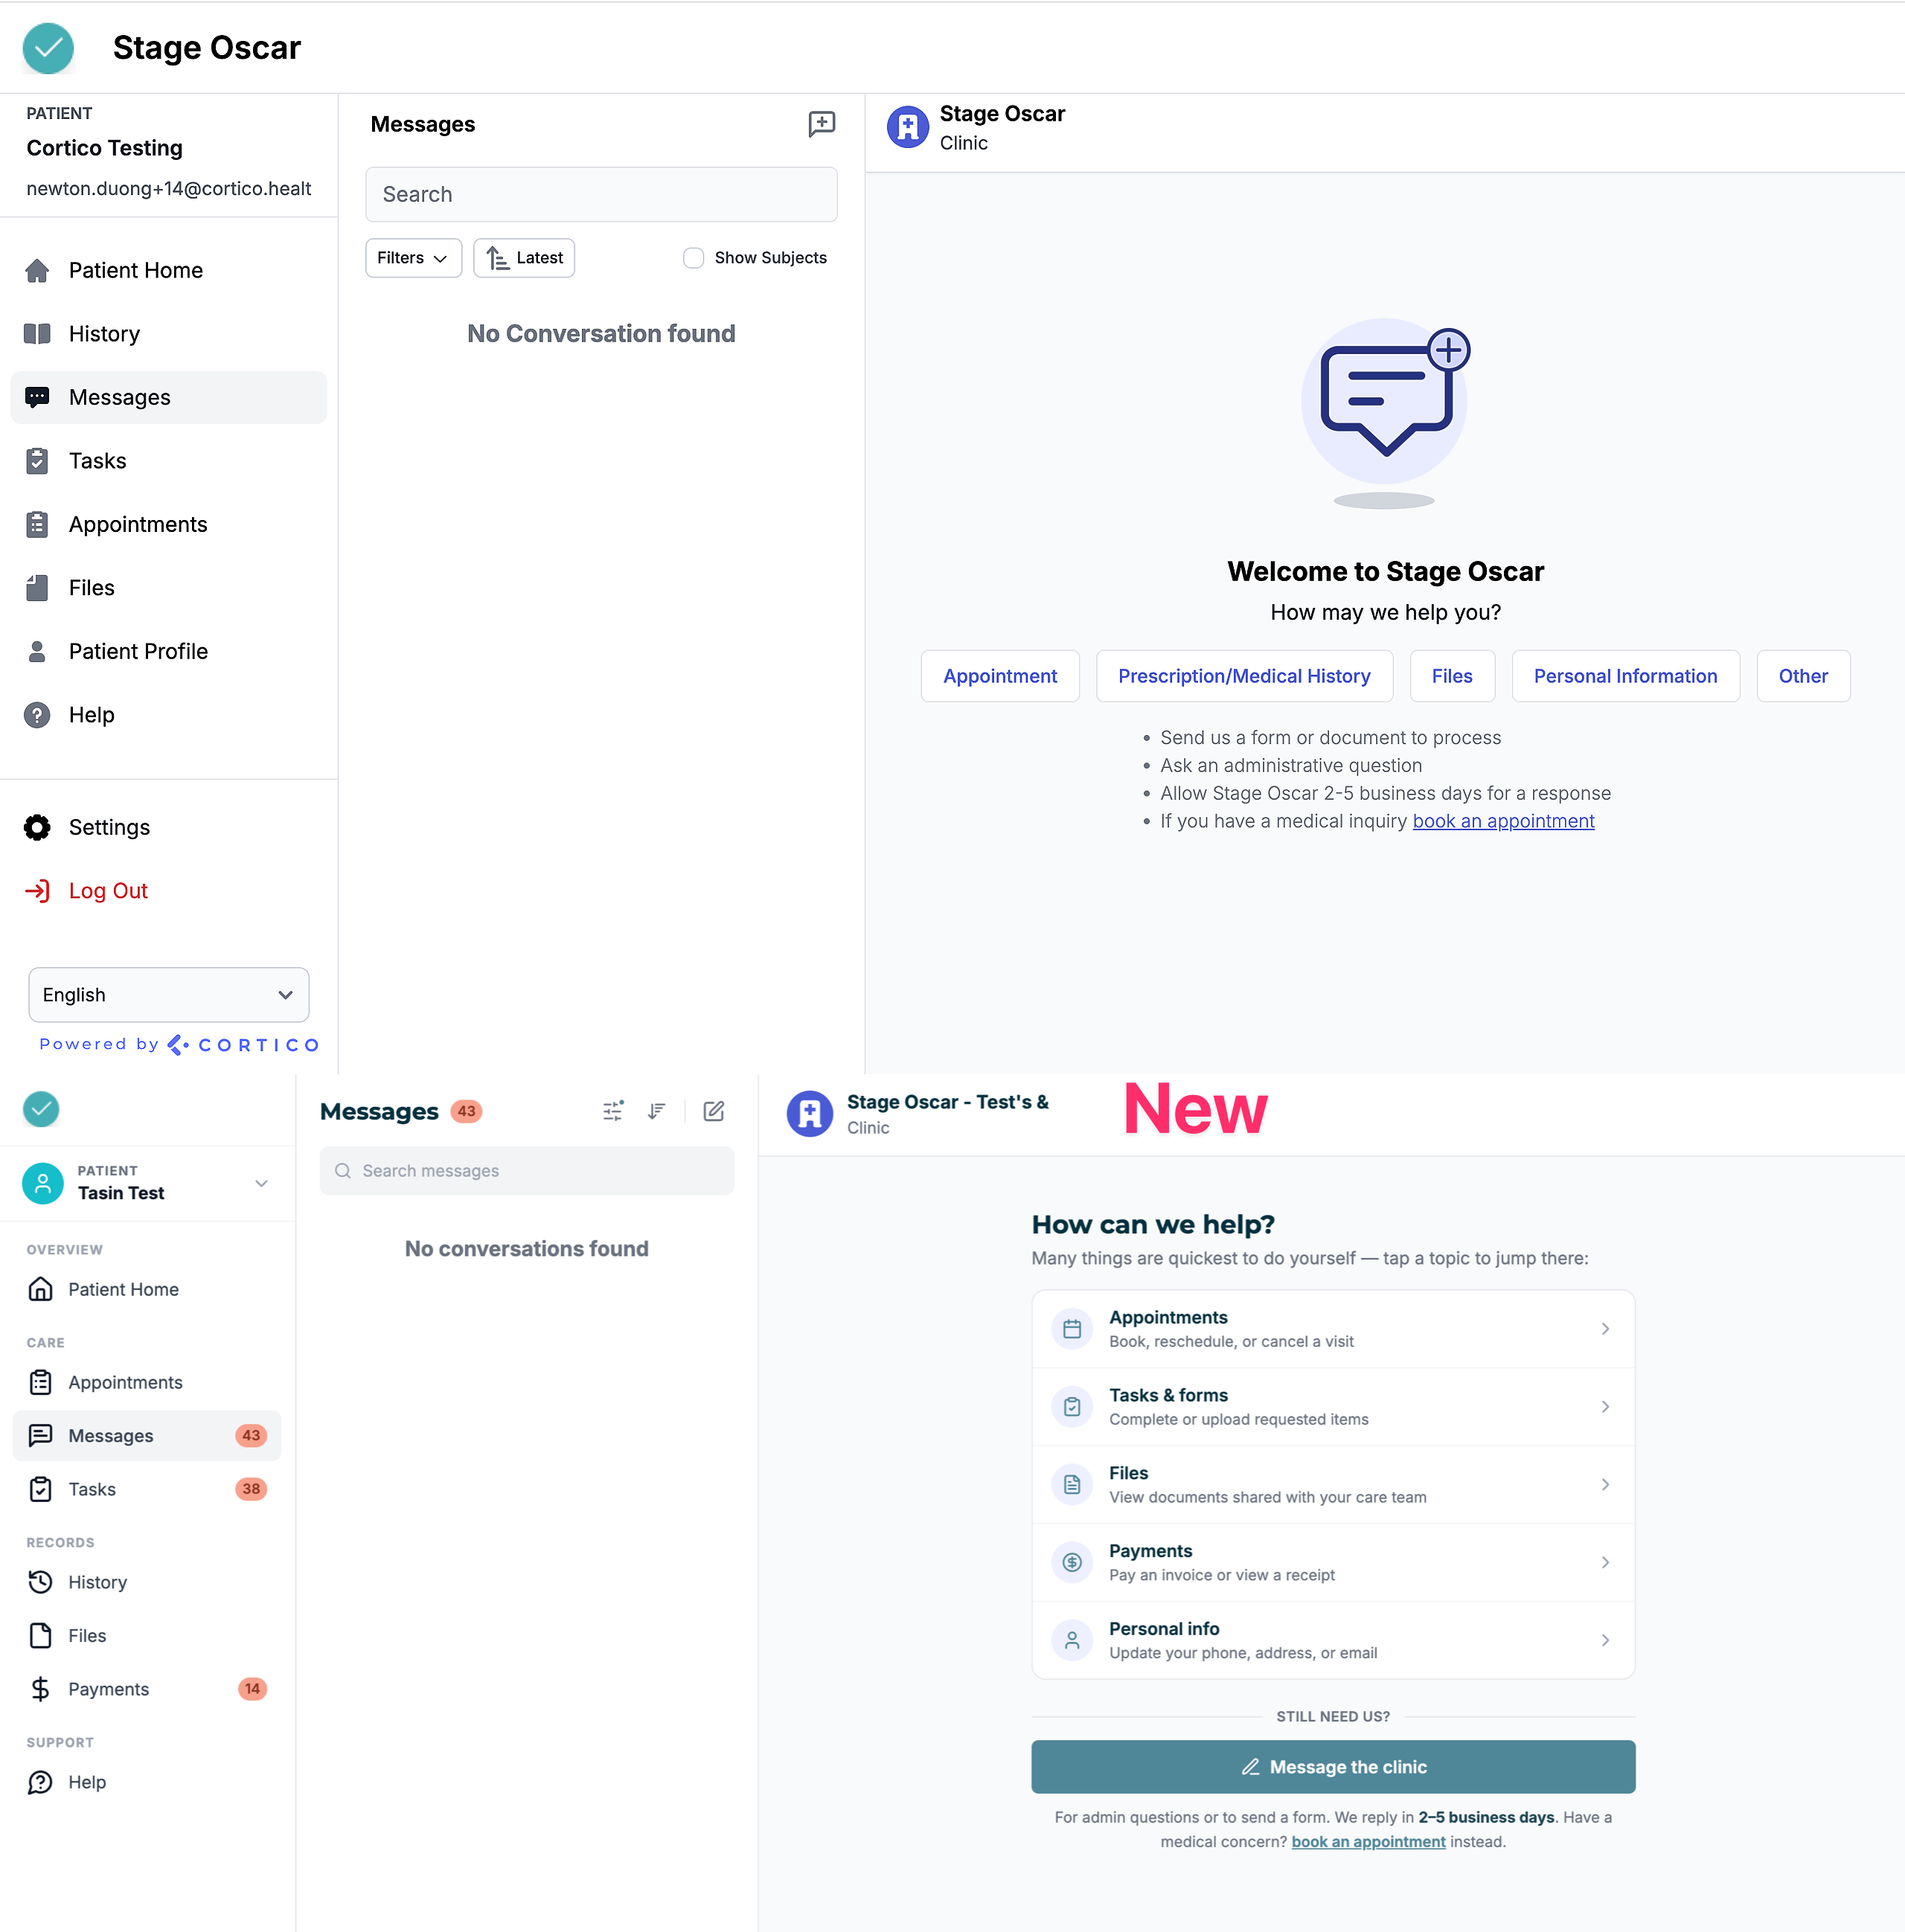Click the 43 badge beside Messages heading
The height and width of the screenshot is (1932, 1905).
pyautogui.click(x=467, y=1111)
